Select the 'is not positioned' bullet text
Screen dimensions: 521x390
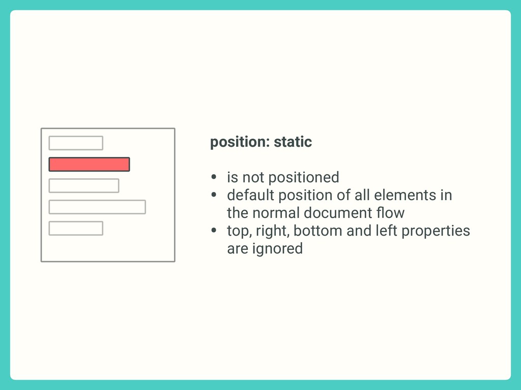pyautogui.click(x=283, y=177)
